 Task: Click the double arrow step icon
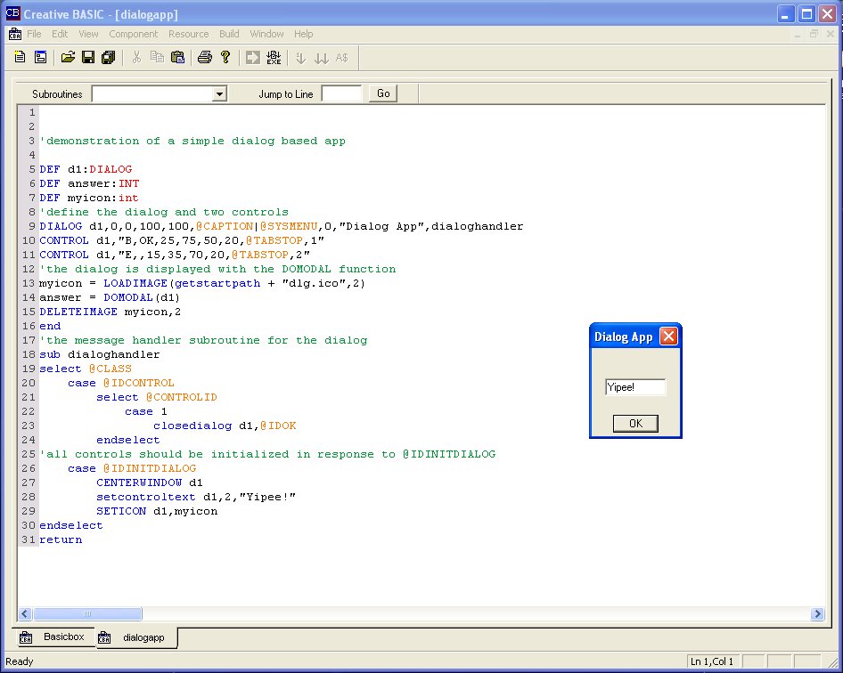tap(322, 58)
